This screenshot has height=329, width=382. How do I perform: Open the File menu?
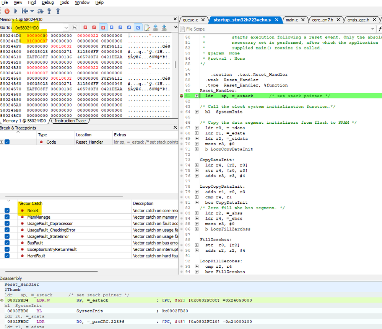[x=5, y=2]
